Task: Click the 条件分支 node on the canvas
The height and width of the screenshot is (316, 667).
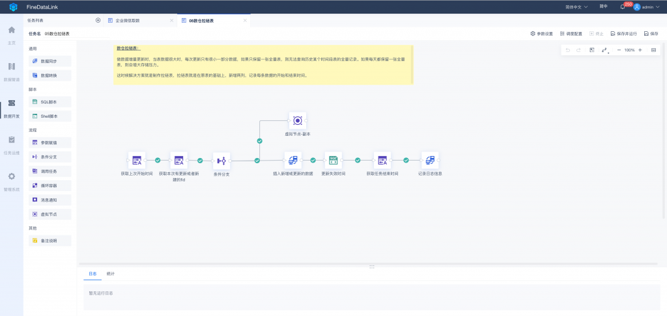Action: 221,161
